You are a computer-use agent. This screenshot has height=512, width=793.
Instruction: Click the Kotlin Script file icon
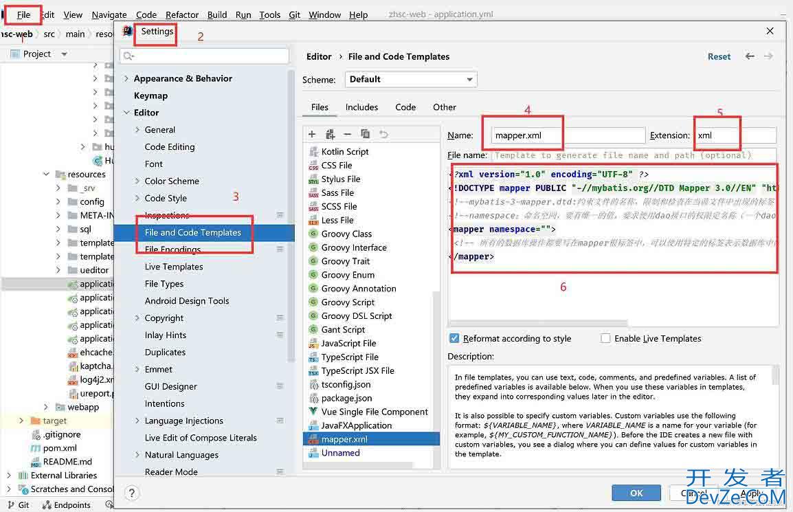tap(313, 151)
